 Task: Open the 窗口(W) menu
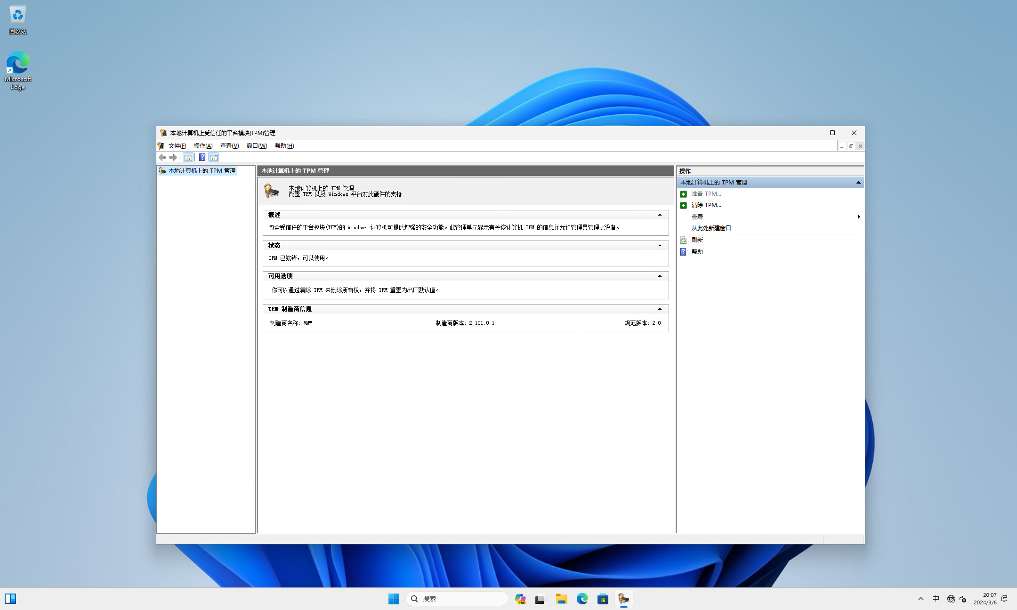tap(257, 146)
